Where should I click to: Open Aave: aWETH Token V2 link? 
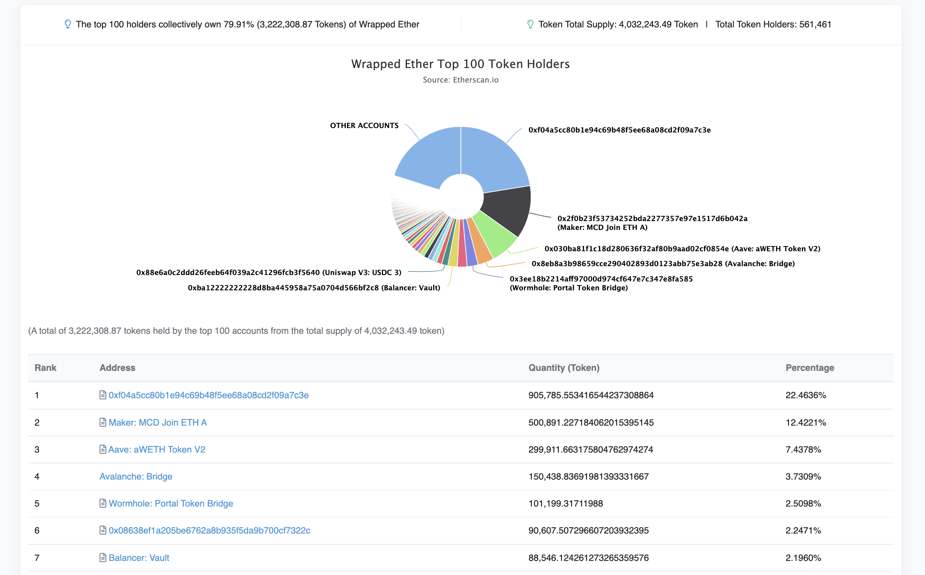[157, 449]
